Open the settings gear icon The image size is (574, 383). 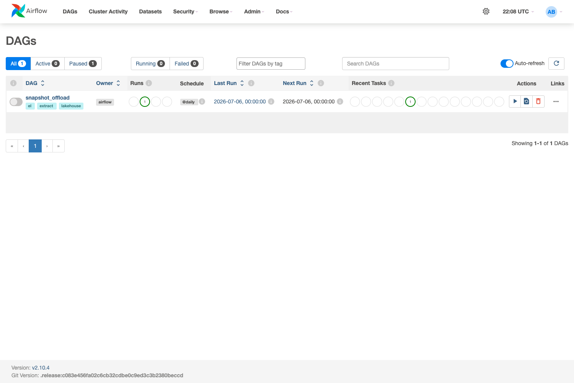(x=486, y=11)
